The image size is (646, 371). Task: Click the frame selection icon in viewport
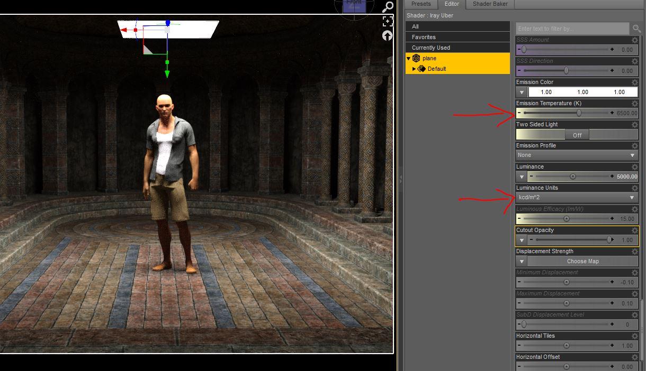(x=388, y=21)
